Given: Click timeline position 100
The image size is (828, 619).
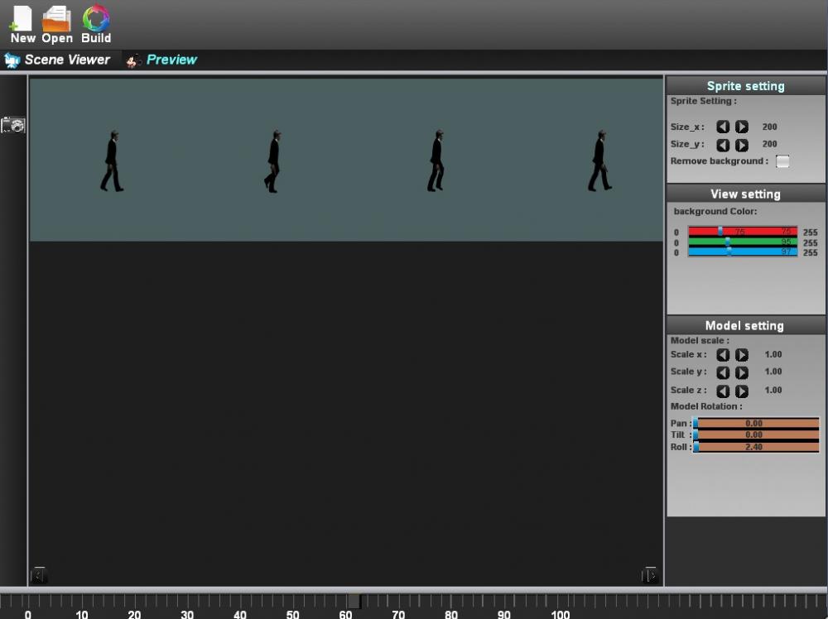Looking at the screenshot, I should pyautogui.click(x=561, y=614).
